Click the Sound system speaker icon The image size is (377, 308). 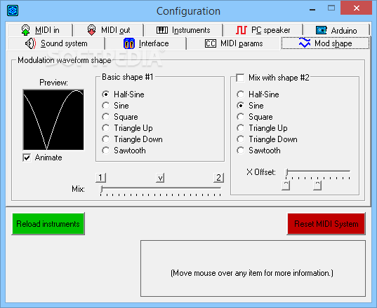click(30, 43)
